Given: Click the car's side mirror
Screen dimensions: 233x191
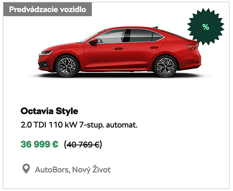Looking at the screenshot, I should tap(93, 42).
